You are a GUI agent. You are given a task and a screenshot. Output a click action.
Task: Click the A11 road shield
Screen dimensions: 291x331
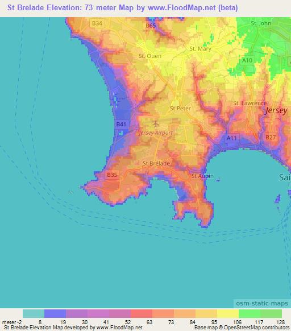[232, 138]
